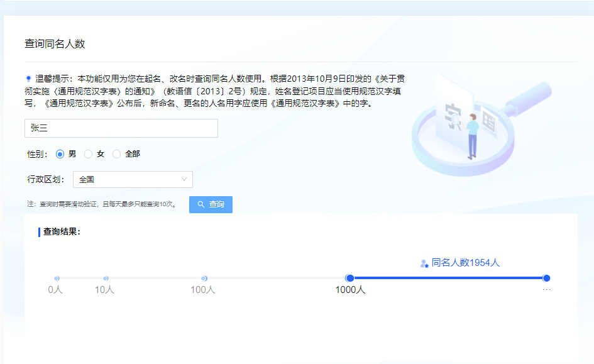Click the magnifier icon in 查询 button
Image resolution: width=594 pixels, height=364 pixels.
[201, 204]
